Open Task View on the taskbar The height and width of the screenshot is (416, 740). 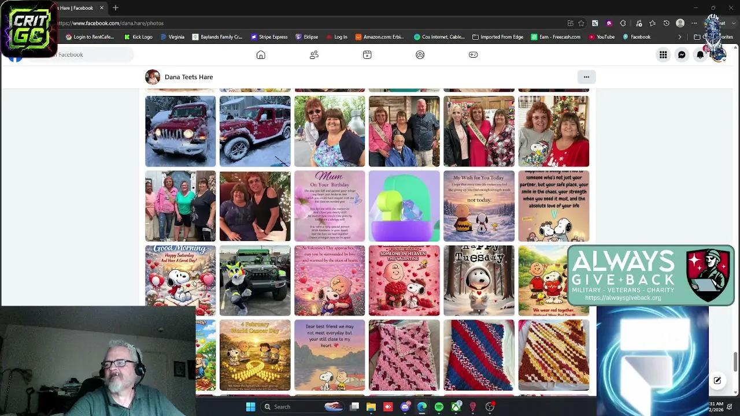point(354,407)
